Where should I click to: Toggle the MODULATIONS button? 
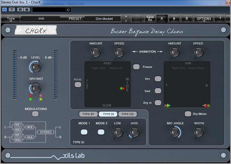[x=35, y=114]
